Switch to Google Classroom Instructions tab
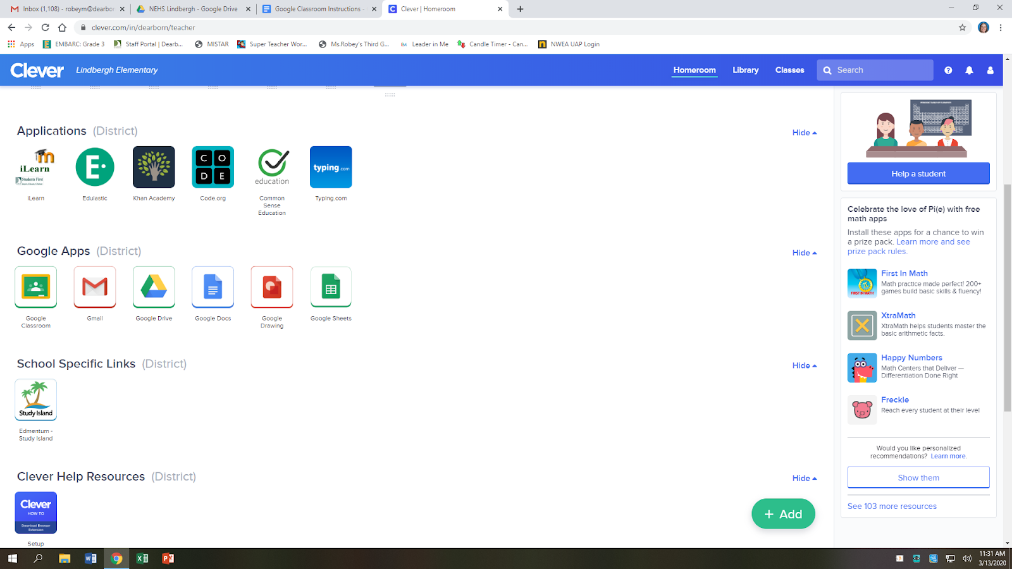The width and height of the screenshot is (1012, 569). (319, 9)
